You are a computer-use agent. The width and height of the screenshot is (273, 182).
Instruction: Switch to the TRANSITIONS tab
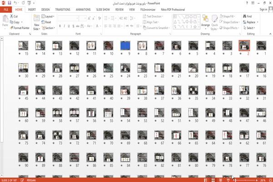63,10
